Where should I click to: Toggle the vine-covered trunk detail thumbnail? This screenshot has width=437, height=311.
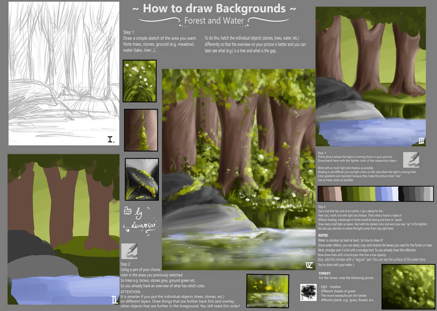tap(140, 130)
